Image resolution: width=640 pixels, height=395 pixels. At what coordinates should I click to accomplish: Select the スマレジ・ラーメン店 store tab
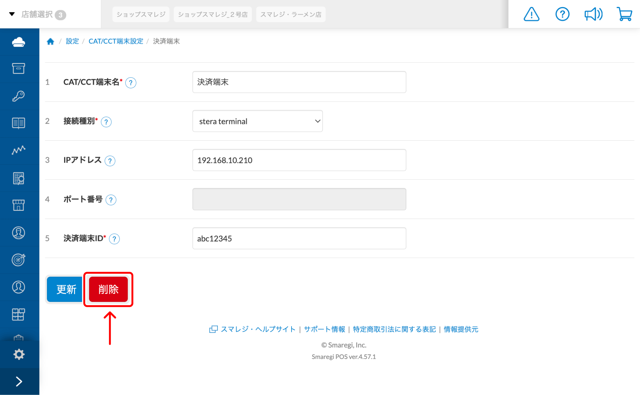291,14
